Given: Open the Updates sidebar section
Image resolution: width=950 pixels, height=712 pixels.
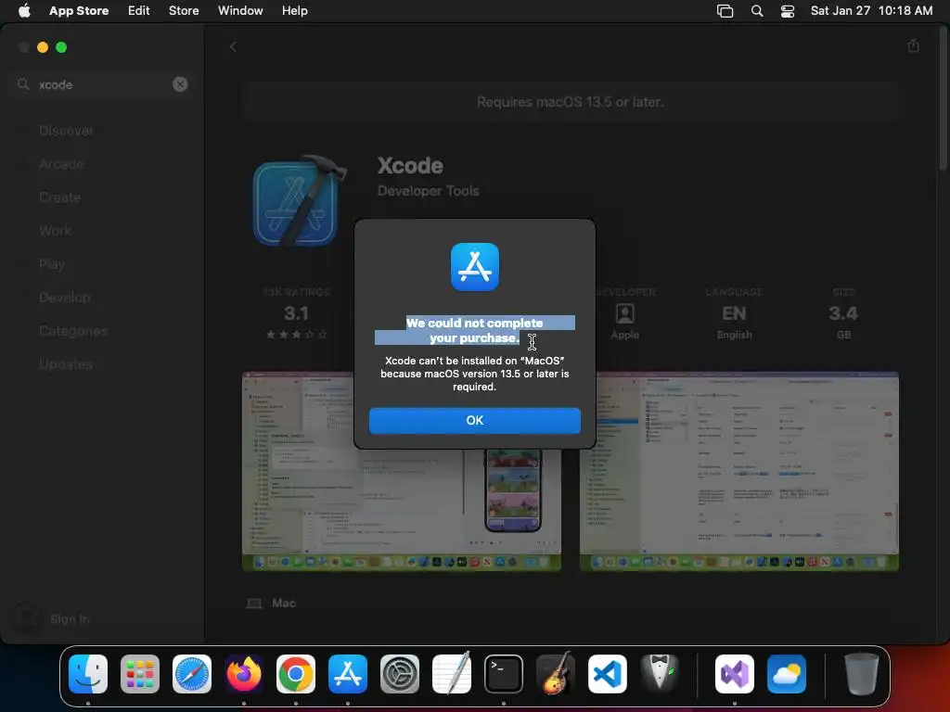Looking at the screenshot, I should (66, 364).
